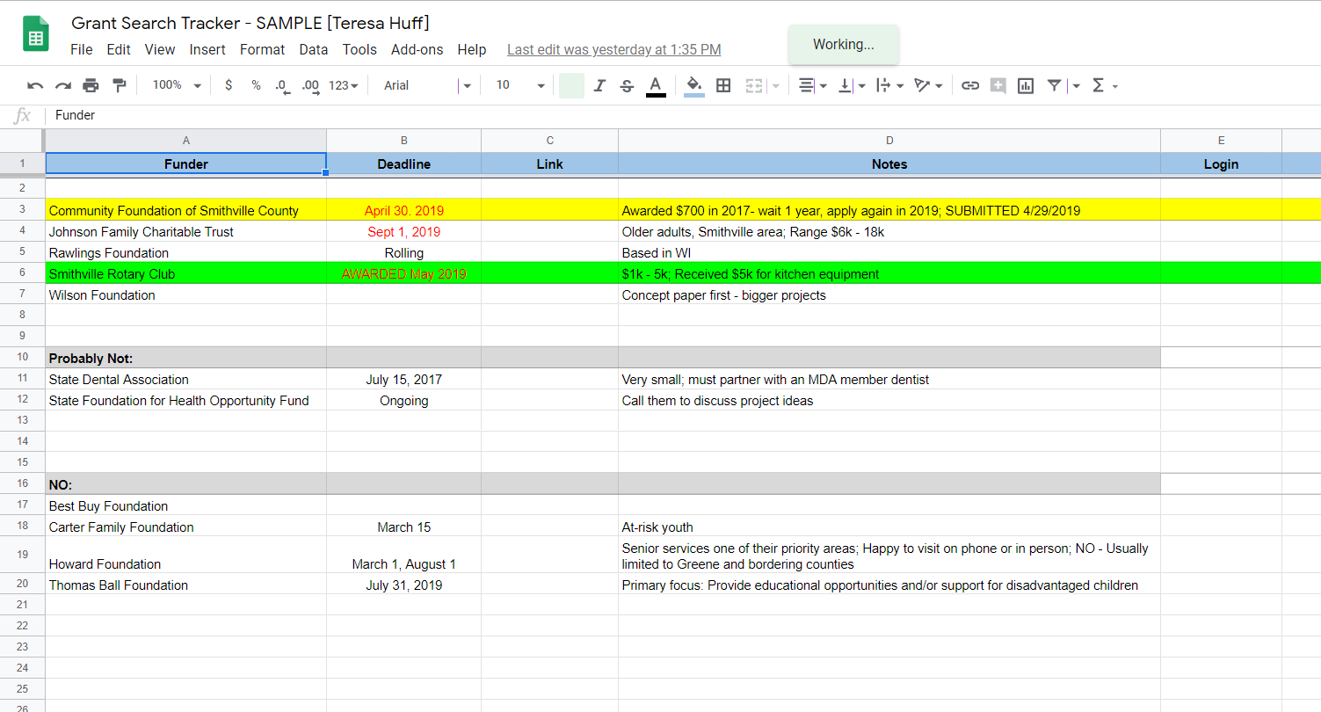The image size is (1321, 712).
Task: Open the text color picker
Action: 656,85
